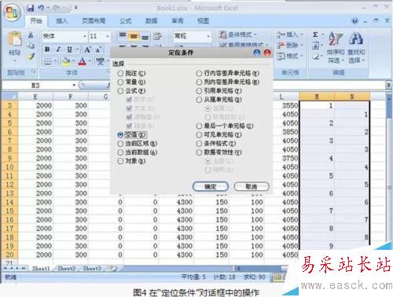
Task: Expand the Name Box dropdown next to M3
Action: [x=74, y=86]
